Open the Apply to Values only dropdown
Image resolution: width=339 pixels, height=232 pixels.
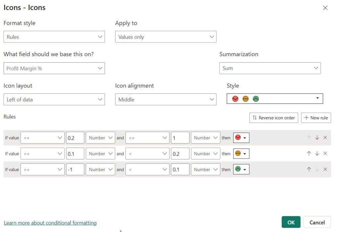click(x=166, y=37)
